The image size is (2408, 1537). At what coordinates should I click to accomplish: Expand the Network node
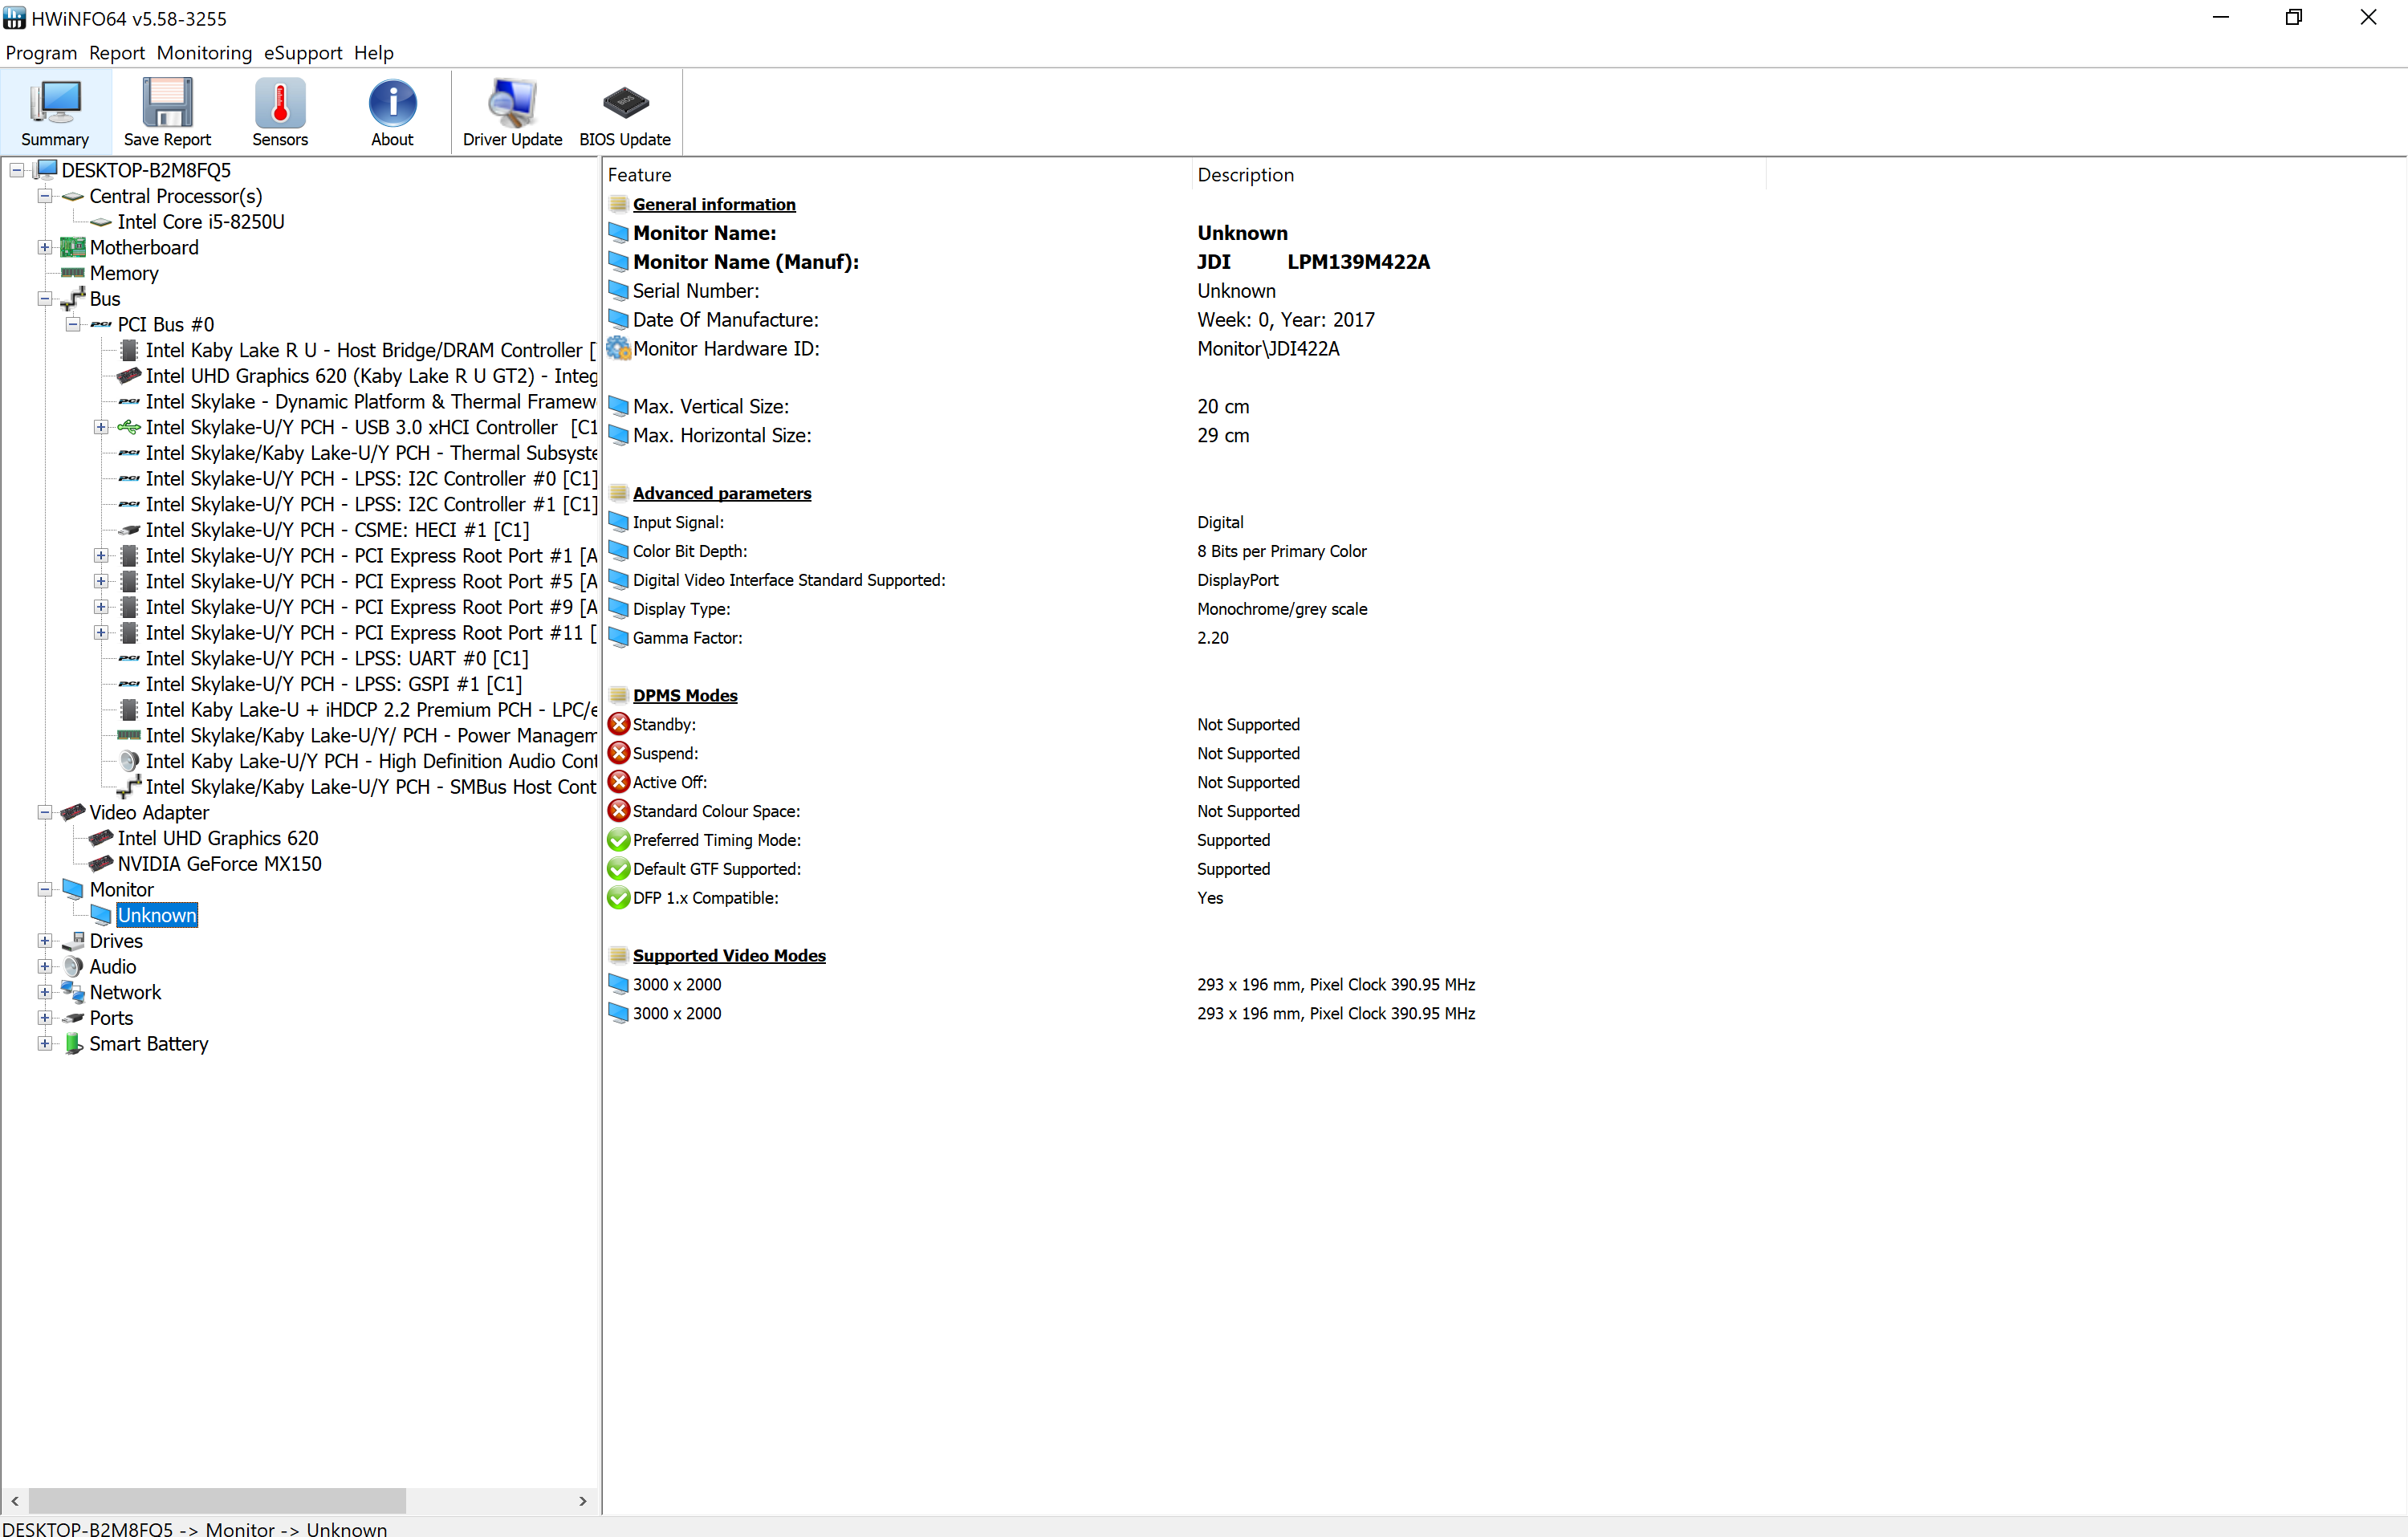click(x=45, y=992)
